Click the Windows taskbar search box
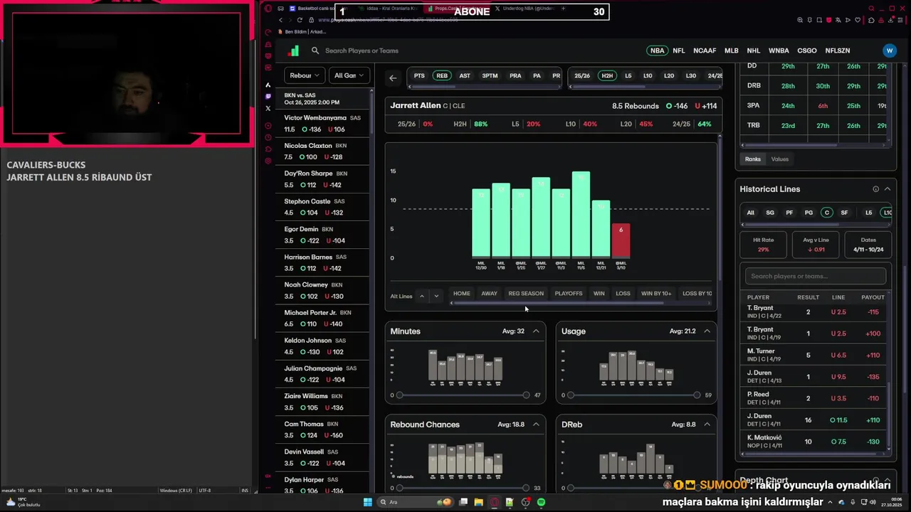 (416, 502)
